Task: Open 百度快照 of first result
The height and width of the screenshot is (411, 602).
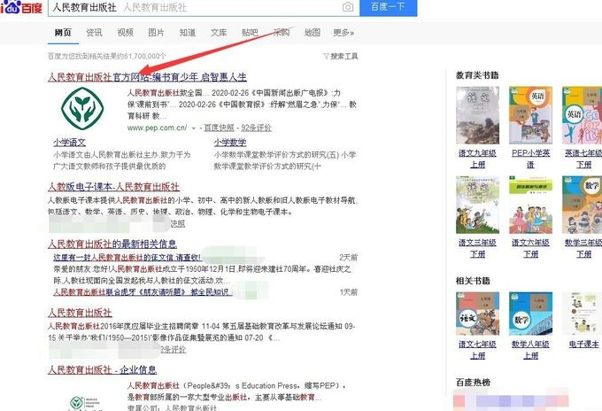Action: pyautogui.click(x=219, y=128)
